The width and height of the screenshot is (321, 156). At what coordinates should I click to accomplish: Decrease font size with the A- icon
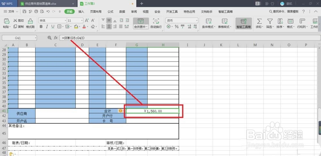tap(93, 21)
